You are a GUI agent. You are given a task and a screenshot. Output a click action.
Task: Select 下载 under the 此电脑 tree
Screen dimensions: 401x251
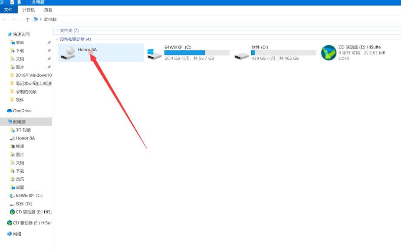pyautogui.click(x=17, y=171)
